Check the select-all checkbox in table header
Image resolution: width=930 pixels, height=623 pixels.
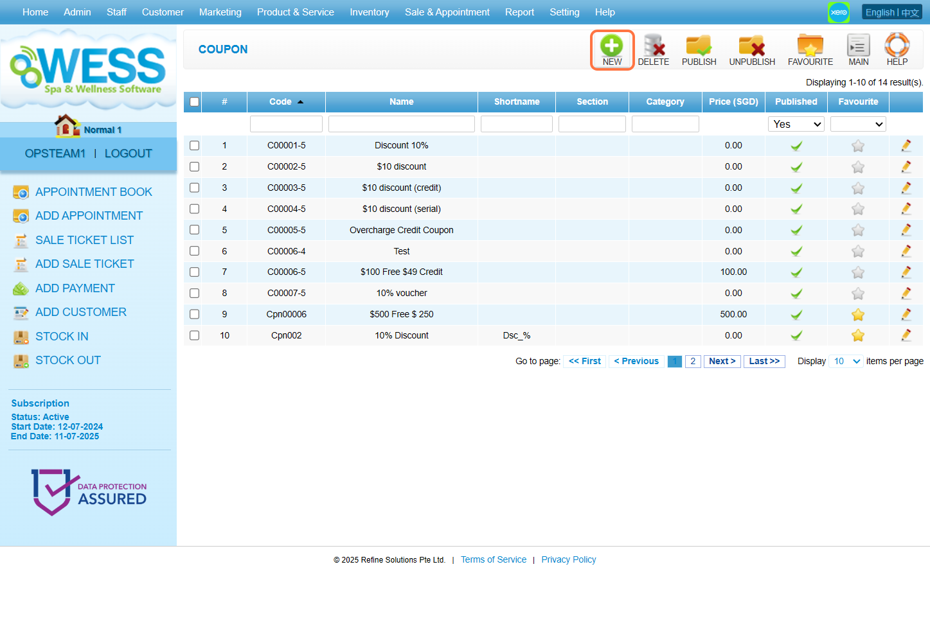[x=194, y=102]
